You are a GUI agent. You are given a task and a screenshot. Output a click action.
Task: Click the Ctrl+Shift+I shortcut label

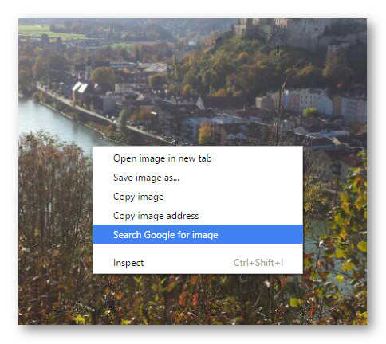point(258,263)
